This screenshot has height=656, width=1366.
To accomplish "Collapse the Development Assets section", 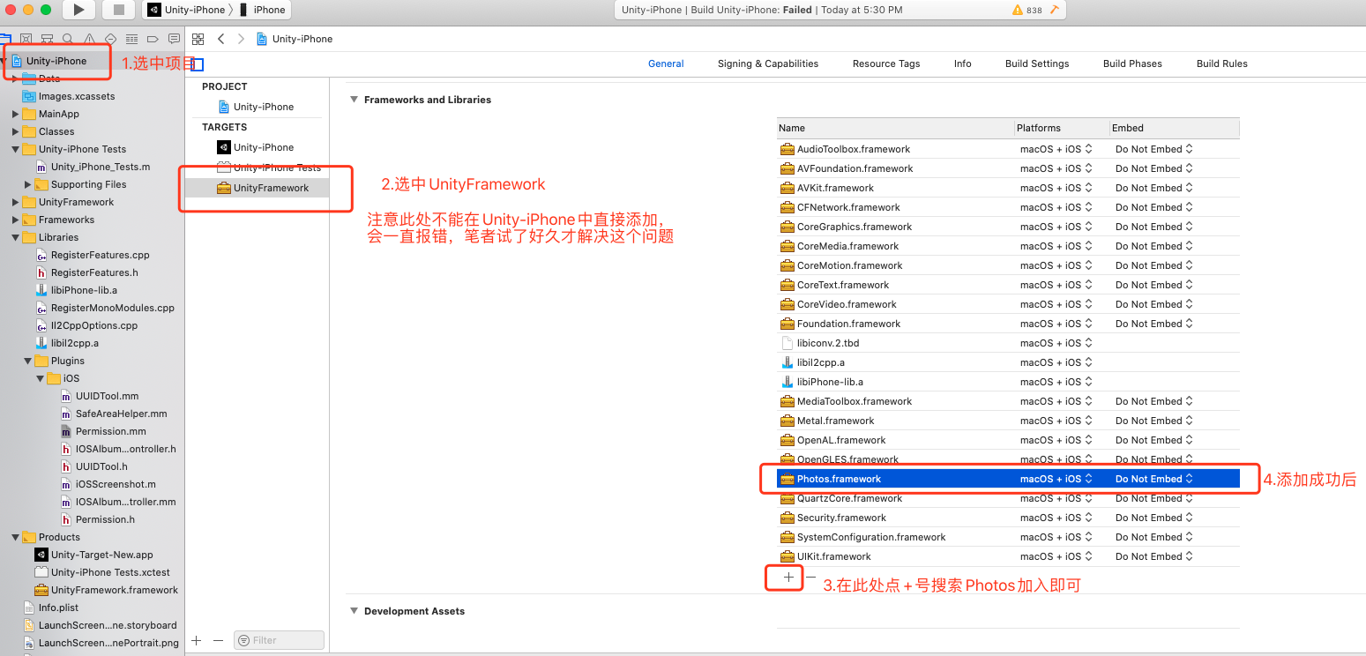I will [x=355, y=611].
